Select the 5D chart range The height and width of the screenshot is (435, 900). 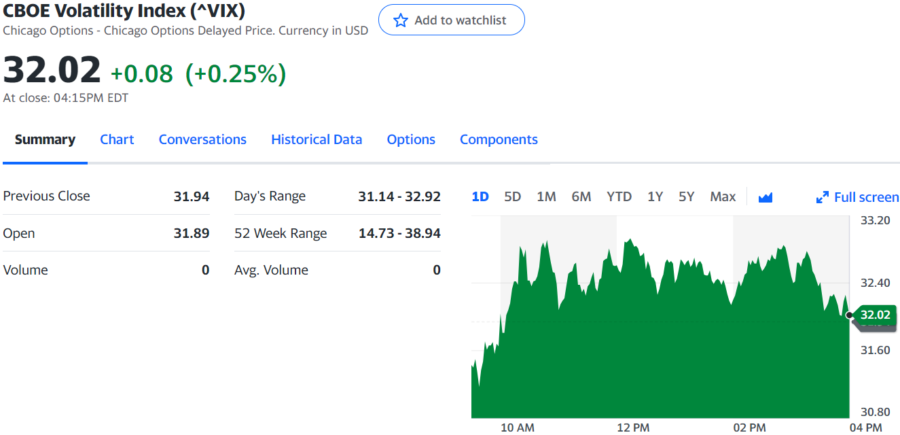tap(512, 196)
